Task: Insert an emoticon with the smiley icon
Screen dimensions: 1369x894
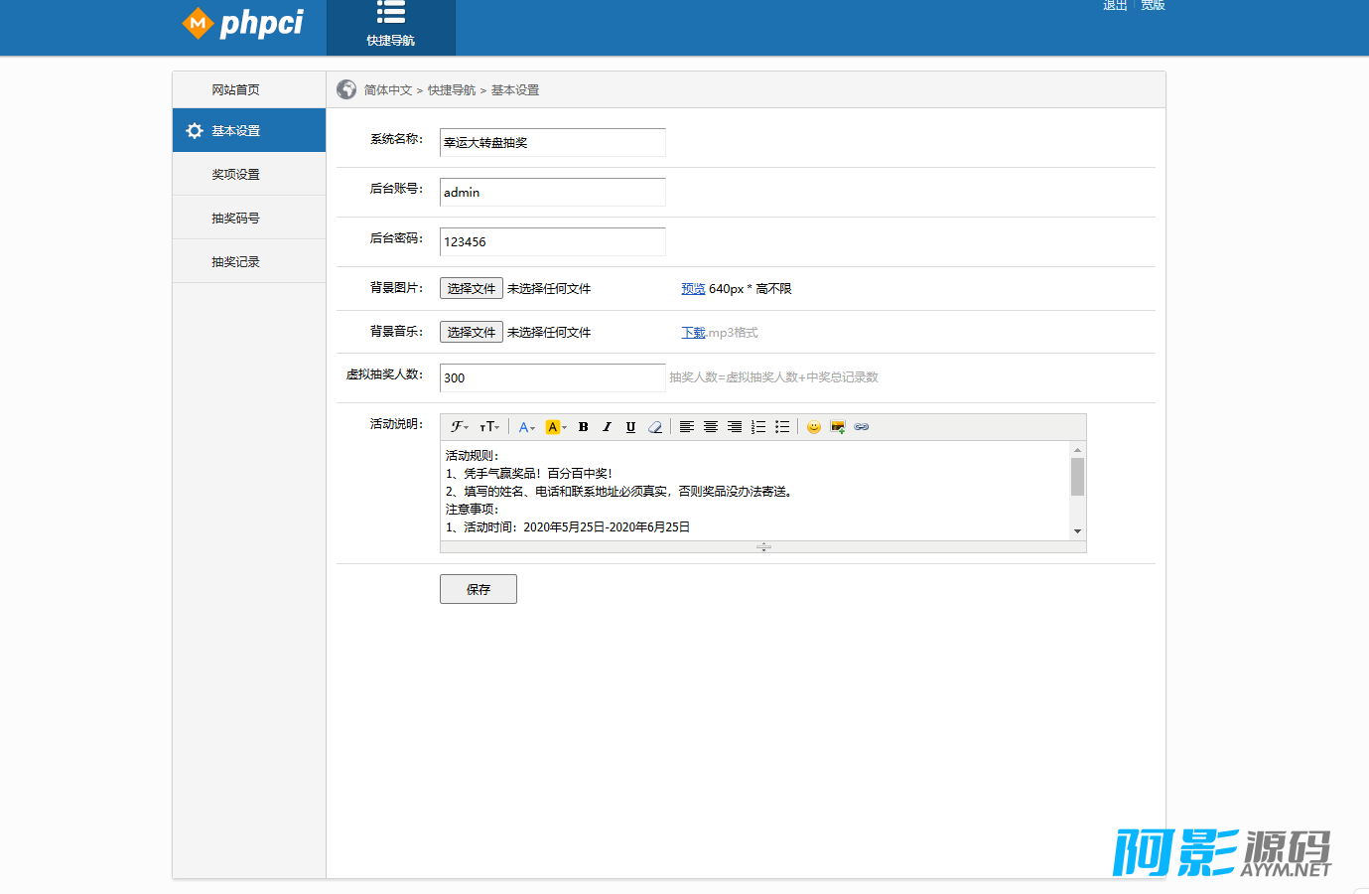Action: (814, 427)
